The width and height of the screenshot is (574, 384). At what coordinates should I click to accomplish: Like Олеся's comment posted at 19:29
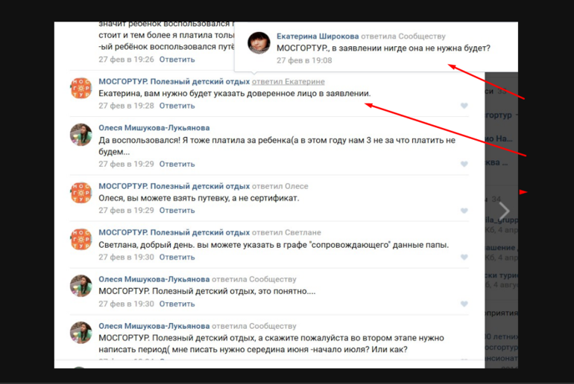coord(464,164)
